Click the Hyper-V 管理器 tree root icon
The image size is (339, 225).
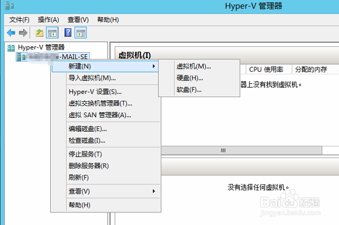(x=11, y=48)
